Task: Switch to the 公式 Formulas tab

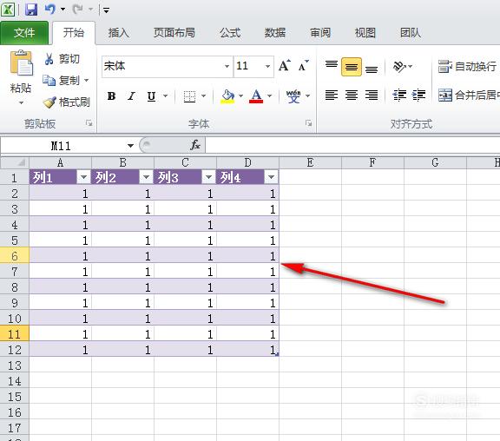Action: 230,33
